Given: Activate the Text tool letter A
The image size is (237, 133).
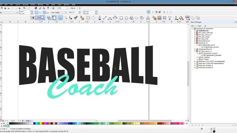Looking at the screenshot, I should [x=148, y=18].
